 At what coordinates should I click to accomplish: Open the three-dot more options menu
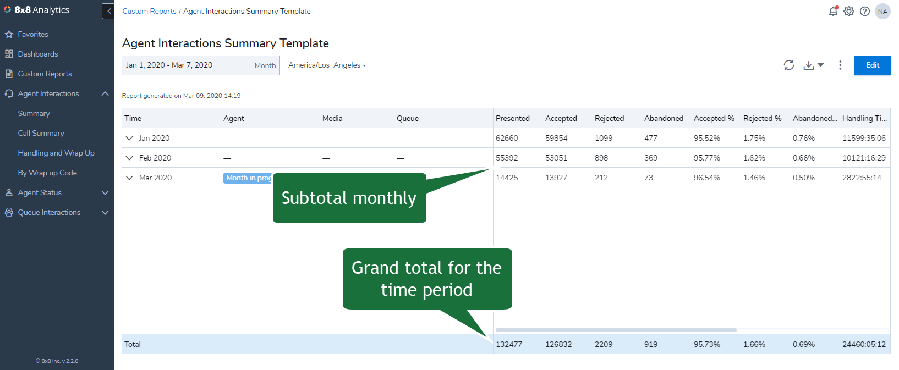[840, 65]
